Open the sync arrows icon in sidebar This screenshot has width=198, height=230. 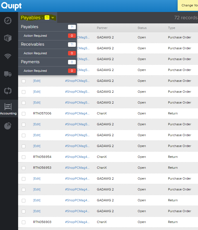click(x=8, y=91)
